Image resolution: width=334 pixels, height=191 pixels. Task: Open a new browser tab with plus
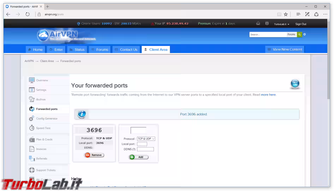click(48, 7)
